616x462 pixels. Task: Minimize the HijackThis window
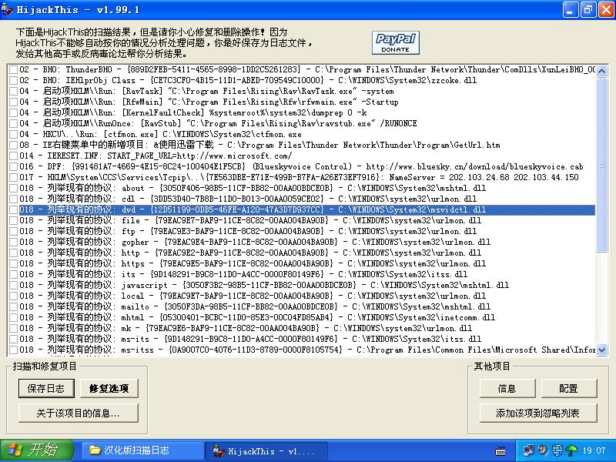[571, 9]
